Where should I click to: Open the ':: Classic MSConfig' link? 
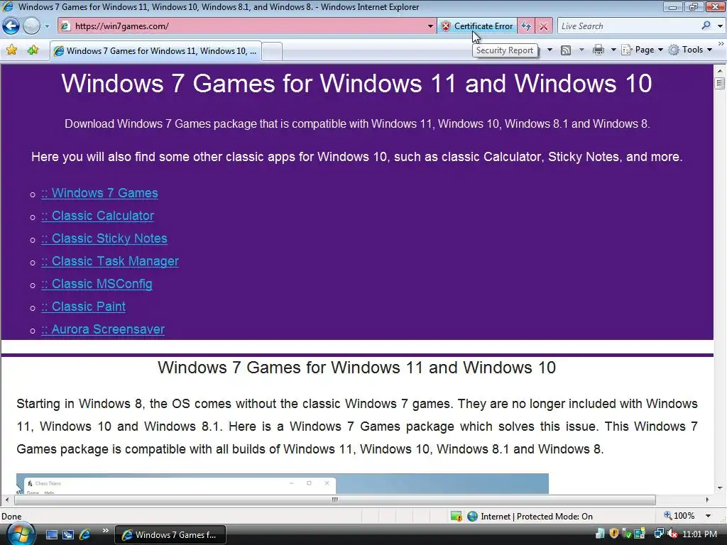97,284
